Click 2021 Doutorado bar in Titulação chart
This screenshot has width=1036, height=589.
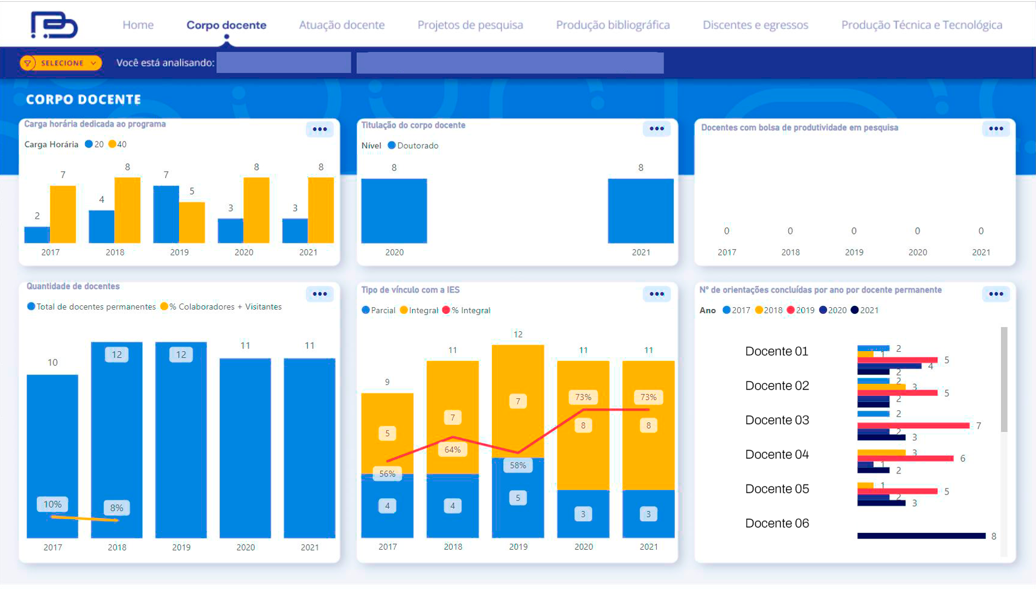(x=641, y=211)
